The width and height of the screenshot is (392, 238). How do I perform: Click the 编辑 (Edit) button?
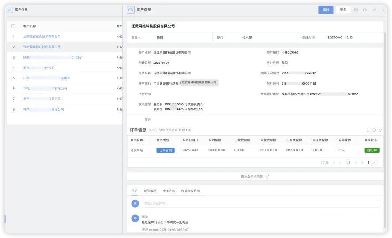pyautogui.click(x=326, y=10)
